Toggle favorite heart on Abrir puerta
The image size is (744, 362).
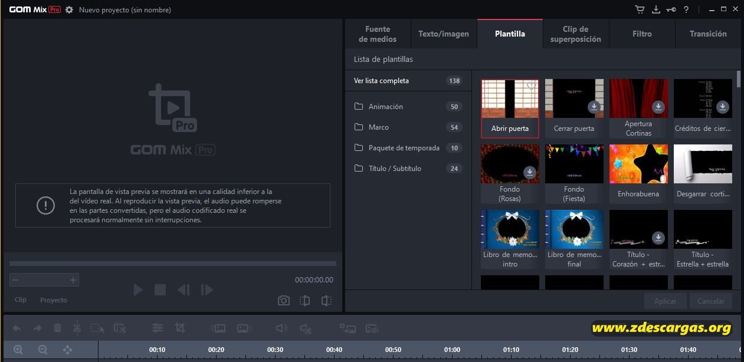coord(531,86)
